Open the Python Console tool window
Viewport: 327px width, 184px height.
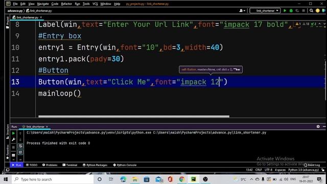pos(125,165)
